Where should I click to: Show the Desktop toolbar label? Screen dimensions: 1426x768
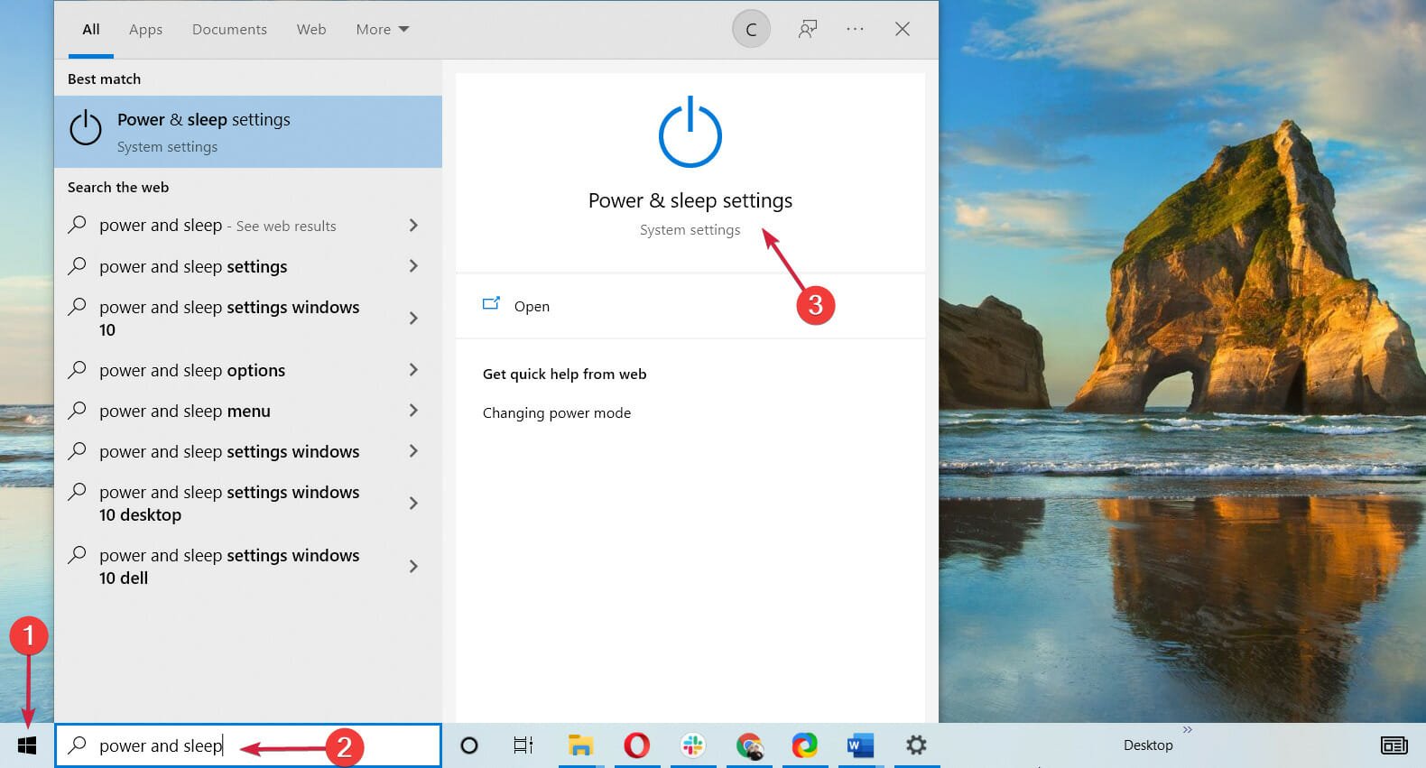click(x=1148, y=745)
